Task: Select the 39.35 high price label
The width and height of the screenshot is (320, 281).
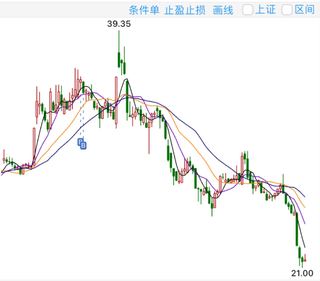Action: 119,24
